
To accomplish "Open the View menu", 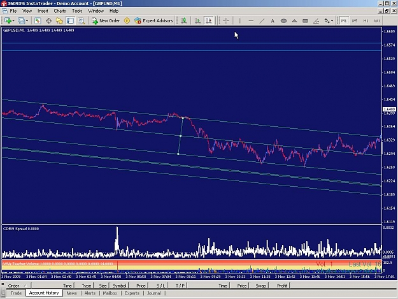I will [27, 11].
